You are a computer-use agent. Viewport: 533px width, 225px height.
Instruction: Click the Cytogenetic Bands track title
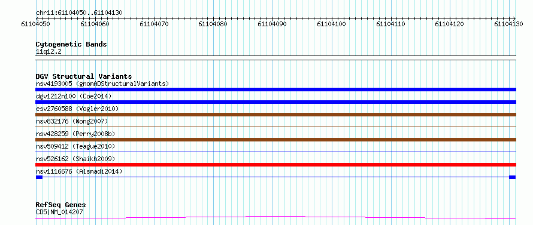pyautogui.click(x=71, y=44)
